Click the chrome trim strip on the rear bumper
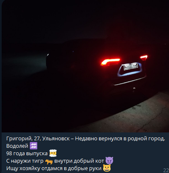Image resolution: width=169 pixels, height=173 pixels. click(130, 82)
